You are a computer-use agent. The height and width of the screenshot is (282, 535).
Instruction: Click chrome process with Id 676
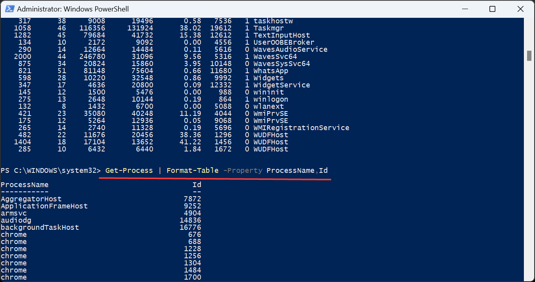coord(14,235)
